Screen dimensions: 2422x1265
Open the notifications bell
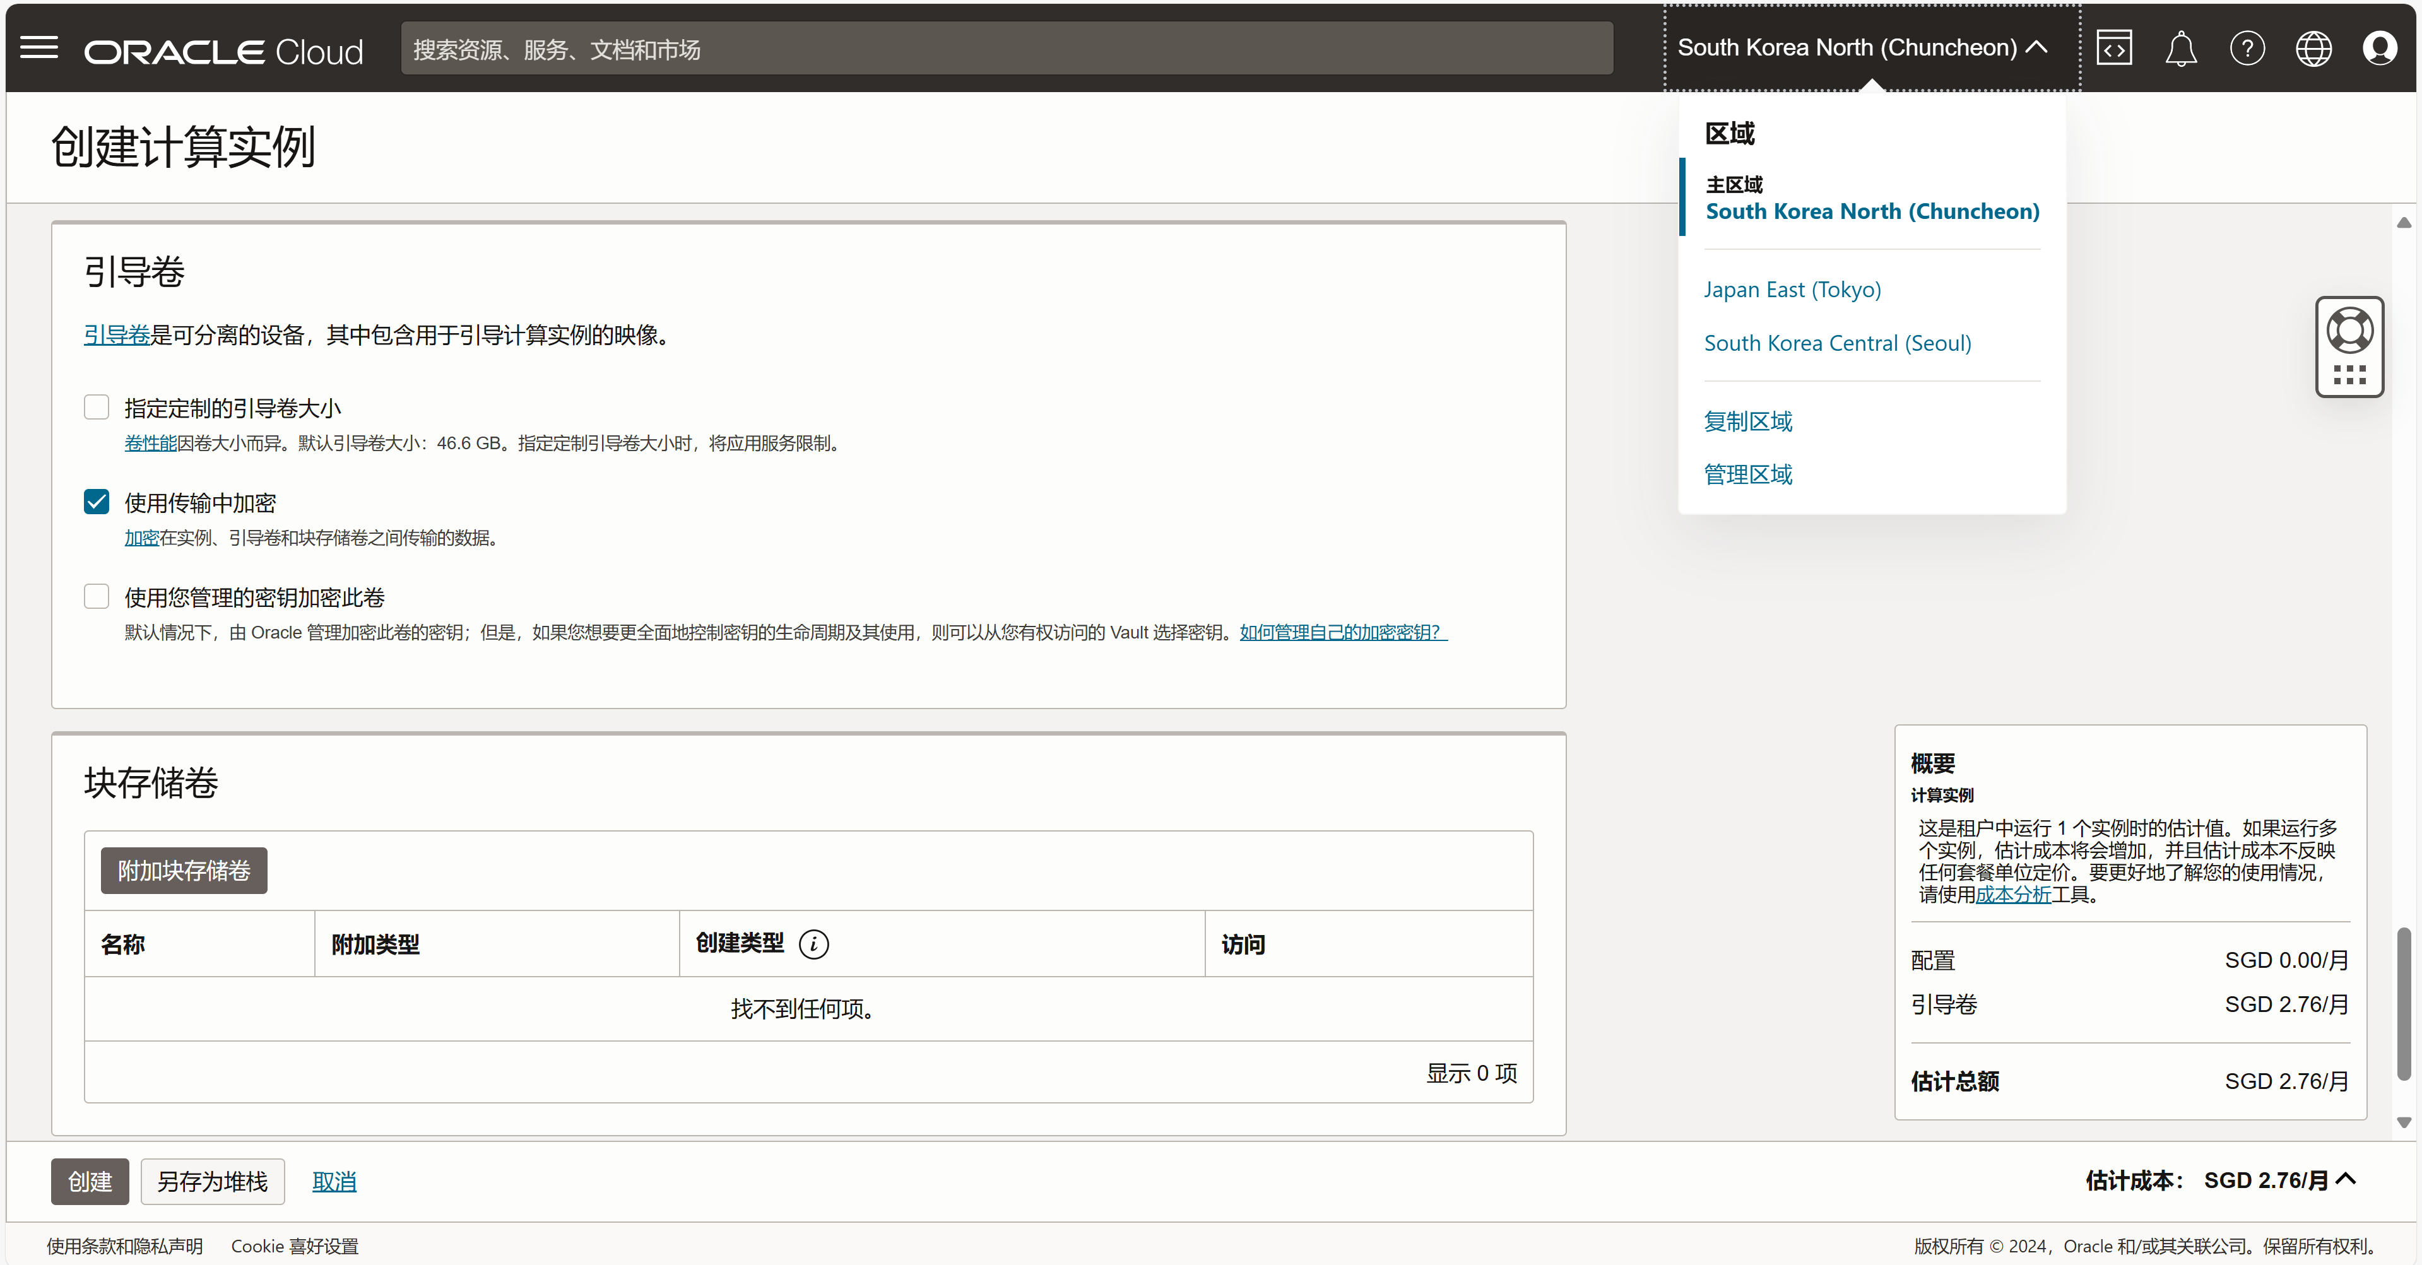2180,48
